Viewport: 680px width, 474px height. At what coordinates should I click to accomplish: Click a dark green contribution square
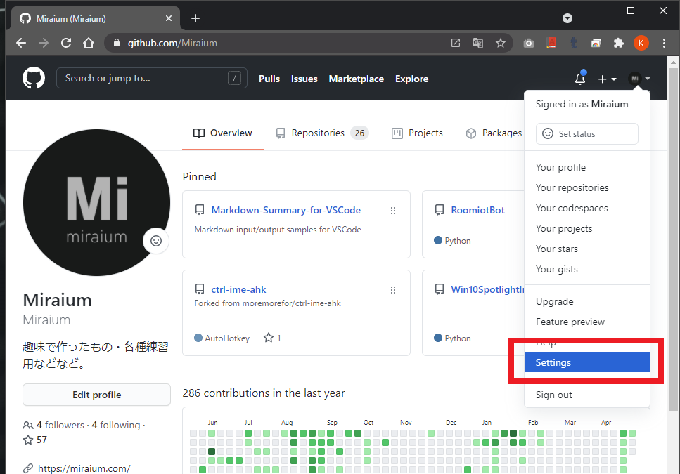click(x=212, y=451)
